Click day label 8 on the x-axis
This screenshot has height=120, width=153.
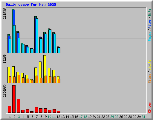coord(41,117)
